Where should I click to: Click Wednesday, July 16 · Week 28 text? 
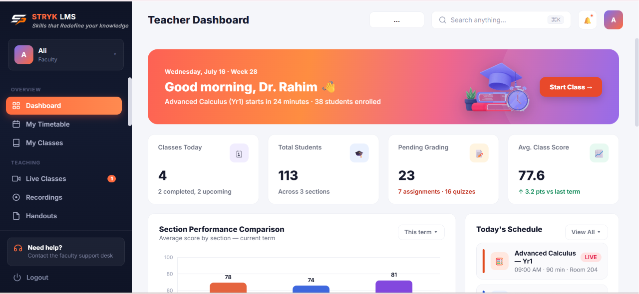211,72
